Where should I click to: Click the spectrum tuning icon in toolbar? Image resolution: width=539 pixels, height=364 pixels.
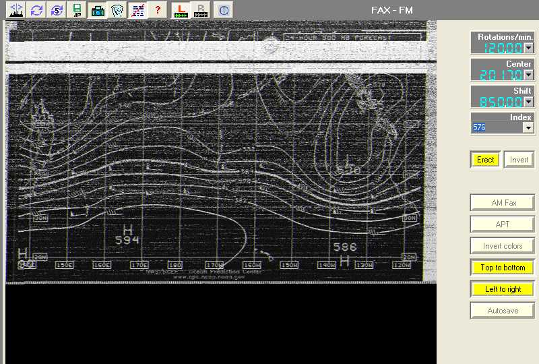point(15,10)
